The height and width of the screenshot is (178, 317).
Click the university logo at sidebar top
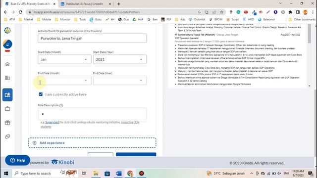pyautogui.click(x=7, y=31)
